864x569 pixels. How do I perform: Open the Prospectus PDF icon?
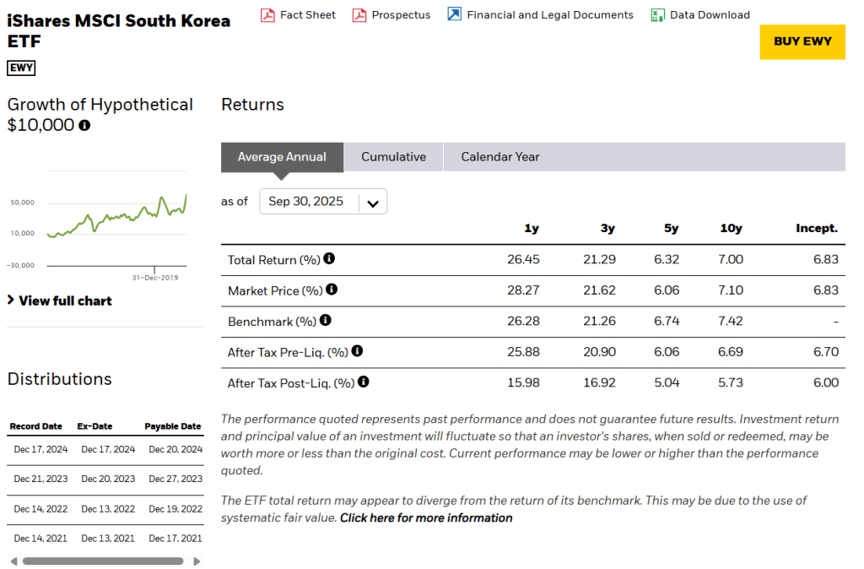pos(359,15)
